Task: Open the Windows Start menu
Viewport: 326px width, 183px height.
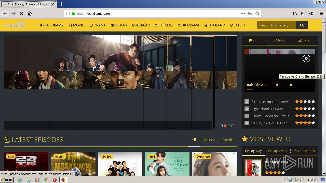Action: point(7,180)
